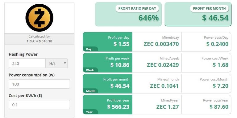Click the Mined/month ZEC 0.1041 value
This screenshot has height=118, width=237.
164,86
